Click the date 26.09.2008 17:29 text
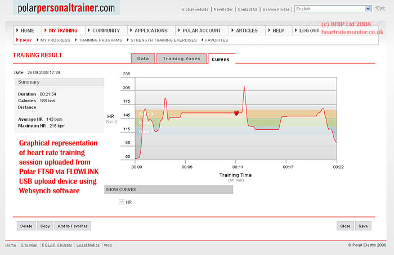 click(x=44, y=72)
